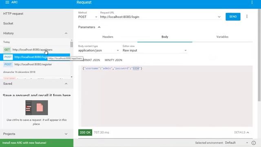Click history list scrollbar thumb
This screenshot has width=261, height=147.
click(72, 45)
